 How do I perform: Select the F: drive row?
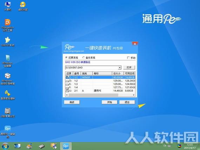(100, 87)
